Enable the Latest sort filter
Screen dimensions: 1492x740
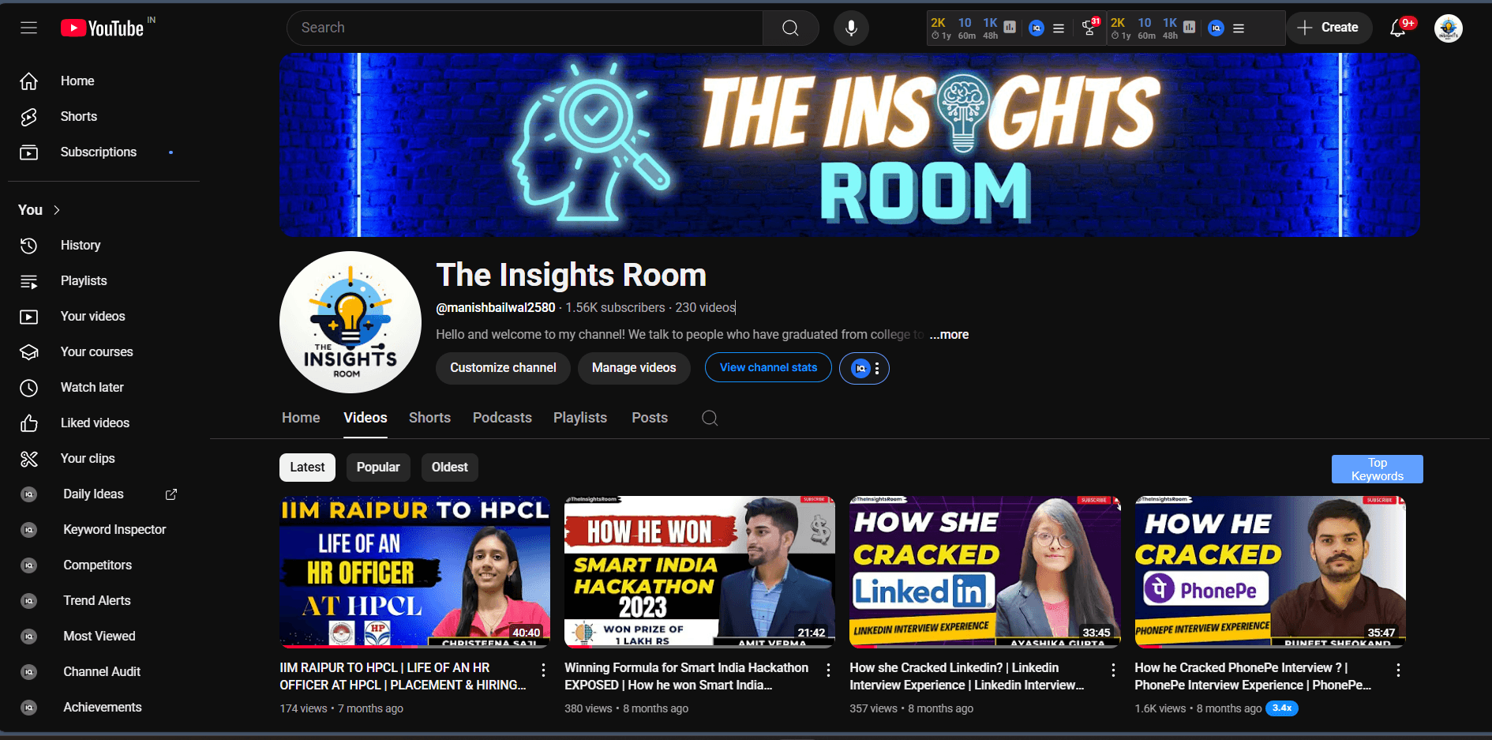307,467
